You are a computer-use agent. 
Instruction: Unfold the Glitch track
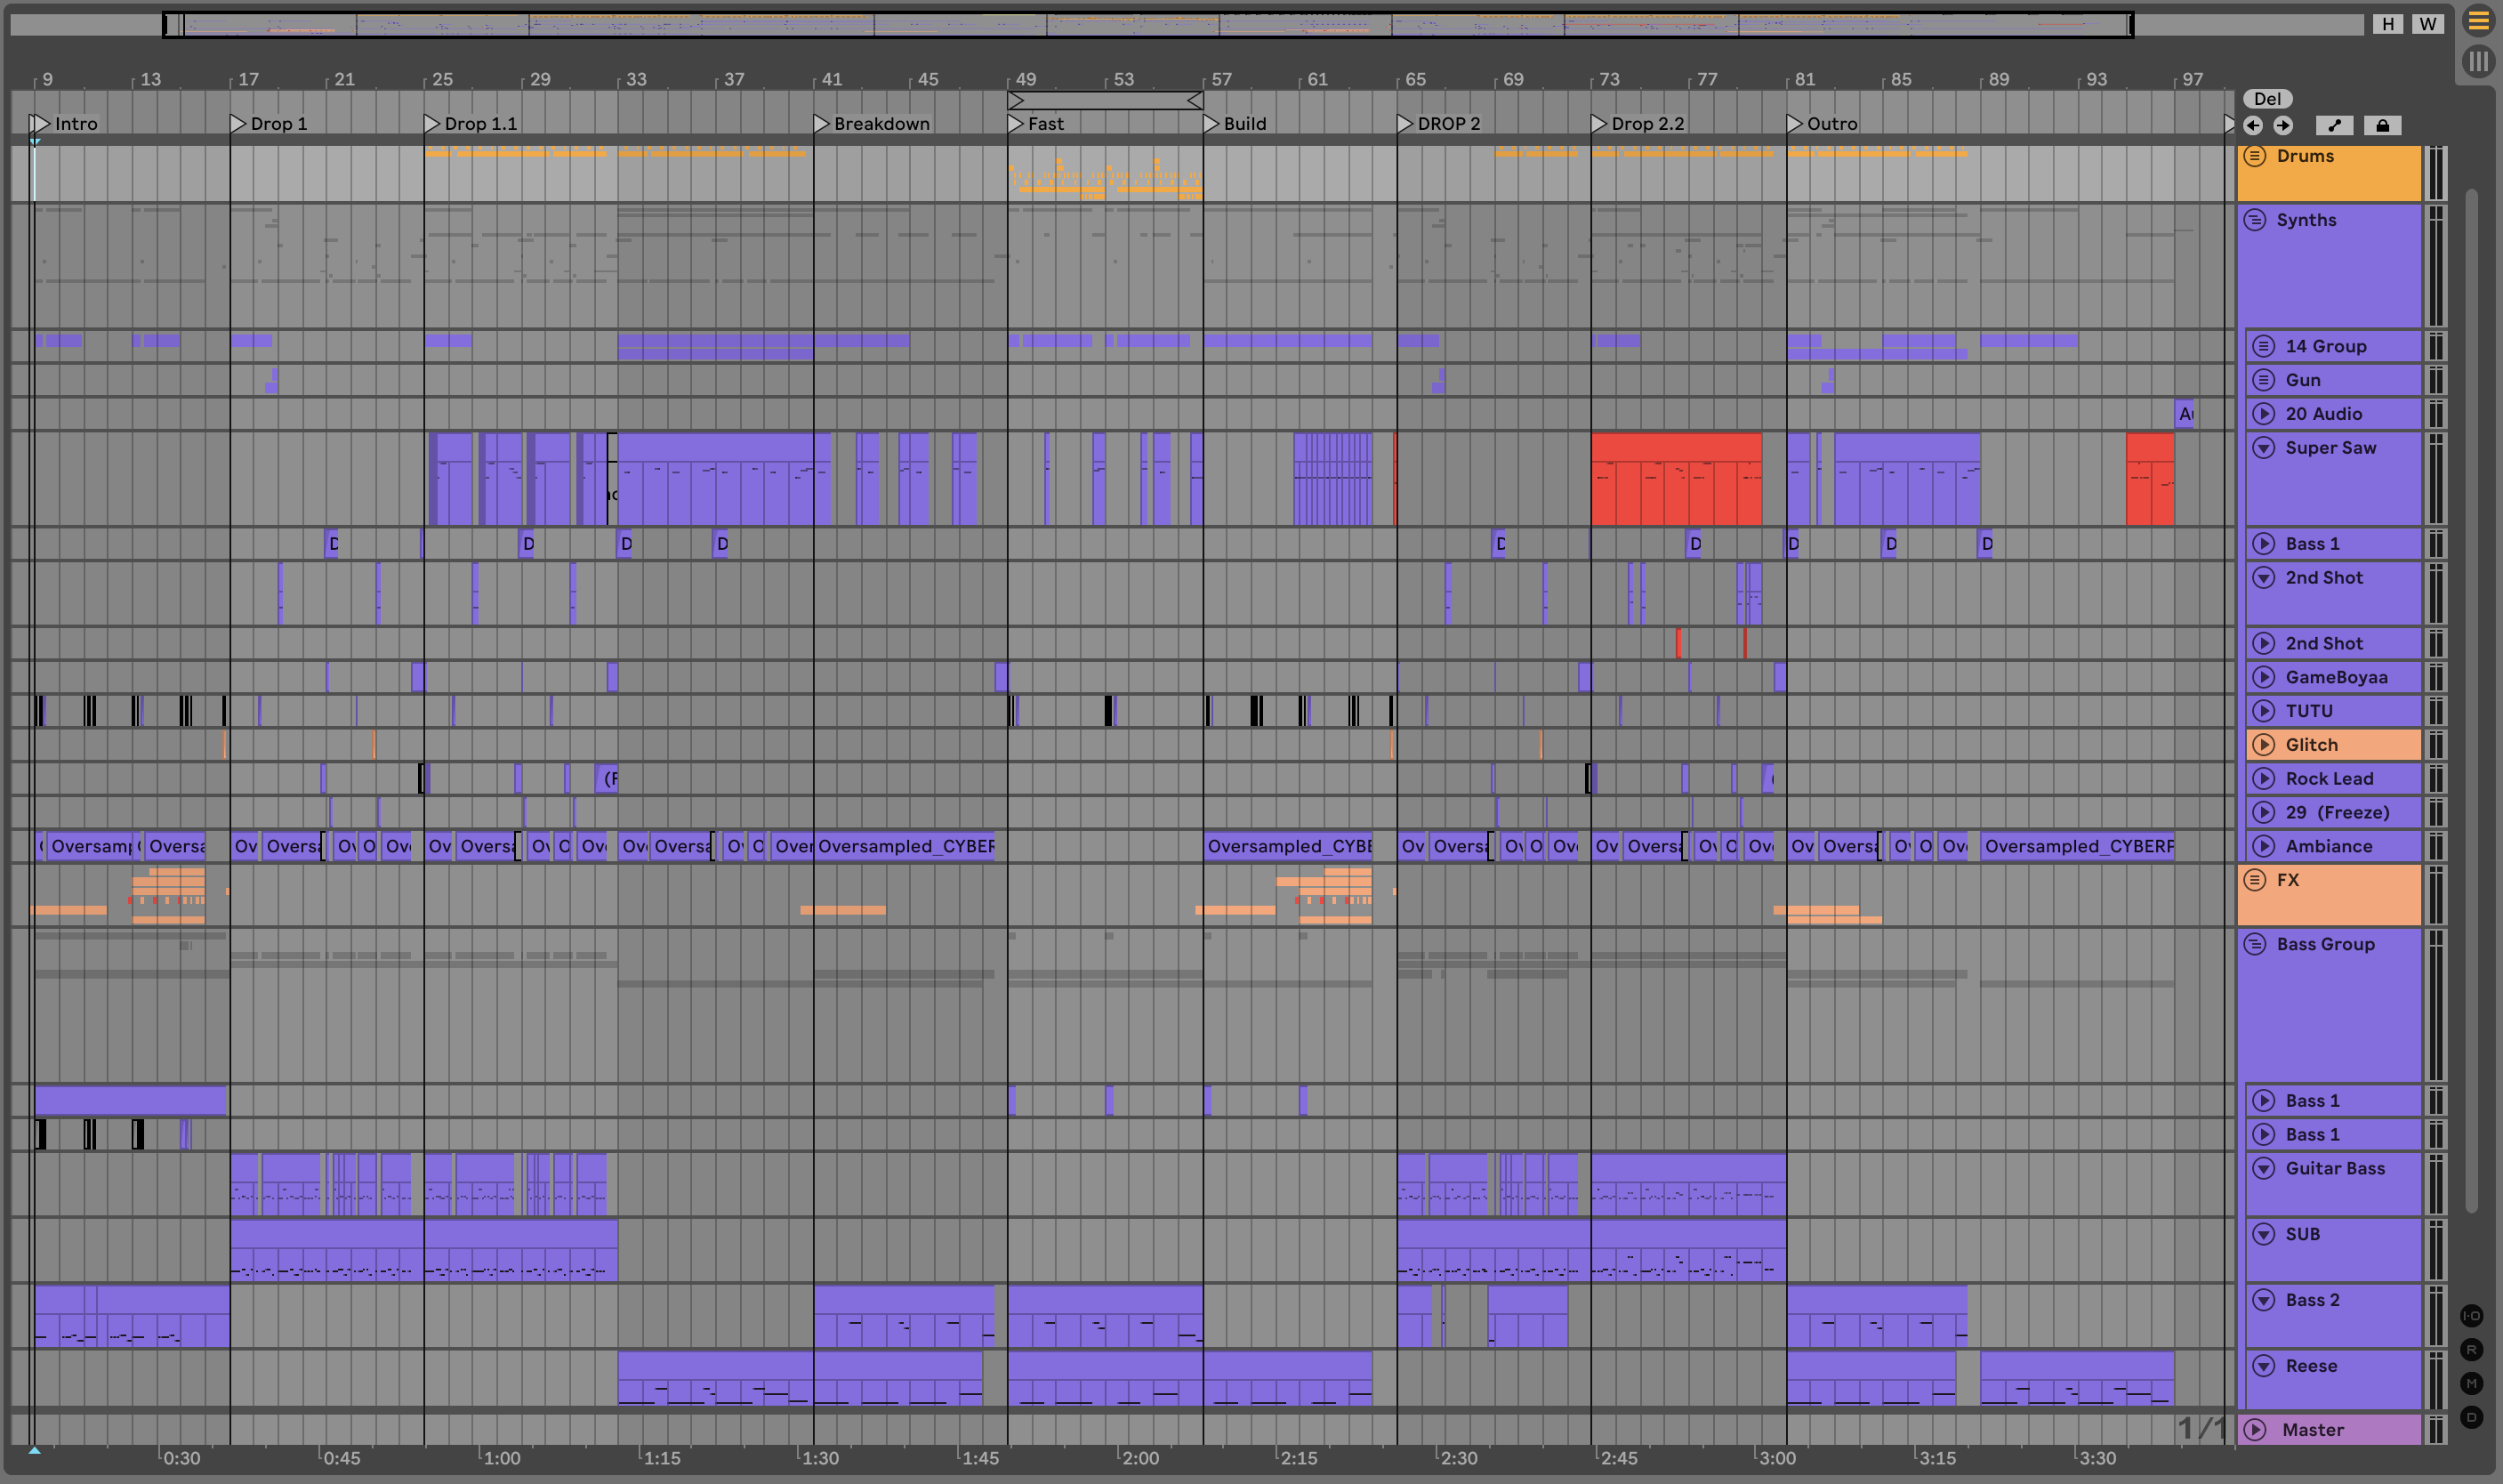[x=2264, y=745]
